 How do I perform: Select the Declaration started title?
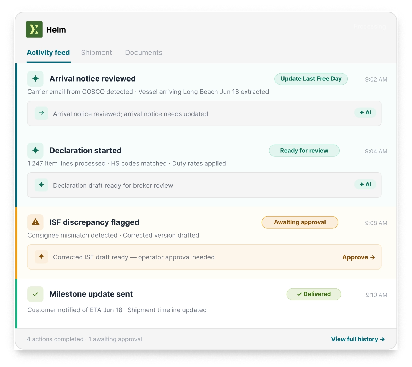[x=85, y=151]
